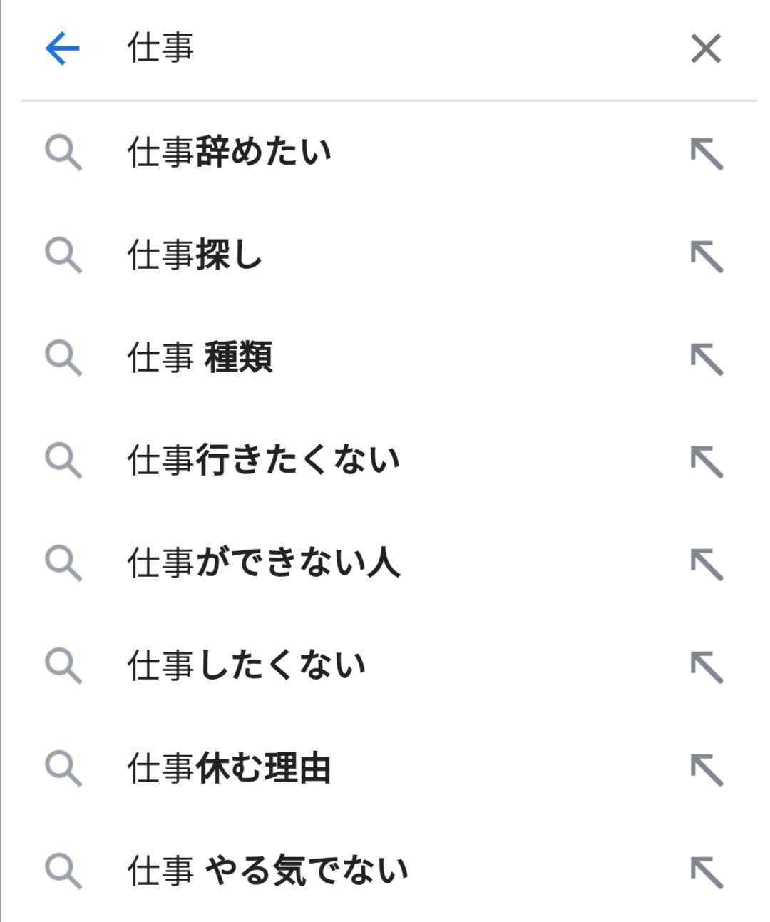Click the insert arrow for 仕事休む理由
Viewport: 770px width, 922px height.
pos(707,769)
